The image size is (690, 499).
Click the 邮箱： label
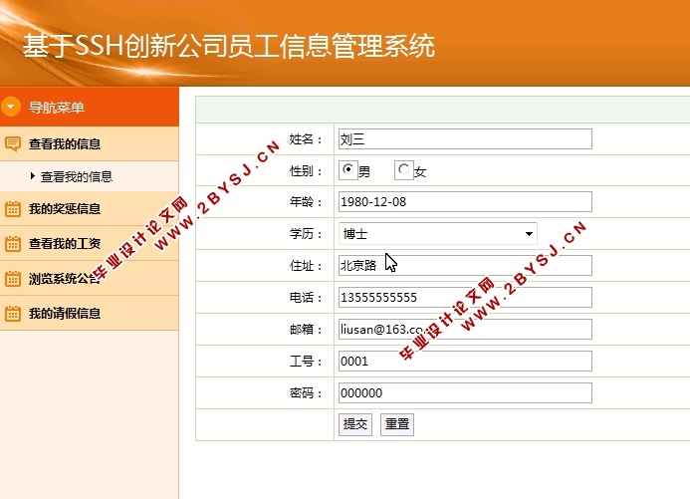306,329
